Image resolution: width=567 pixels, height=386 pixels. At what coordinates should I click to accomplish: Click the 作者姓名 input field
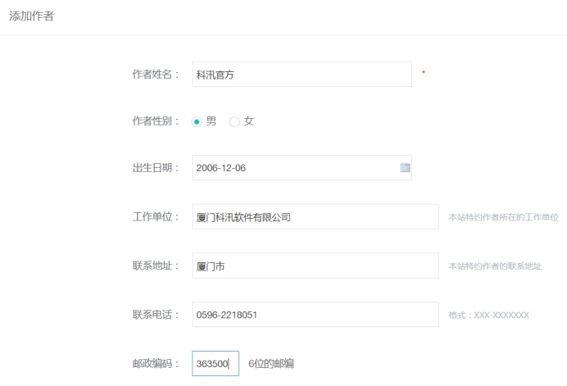302,74
